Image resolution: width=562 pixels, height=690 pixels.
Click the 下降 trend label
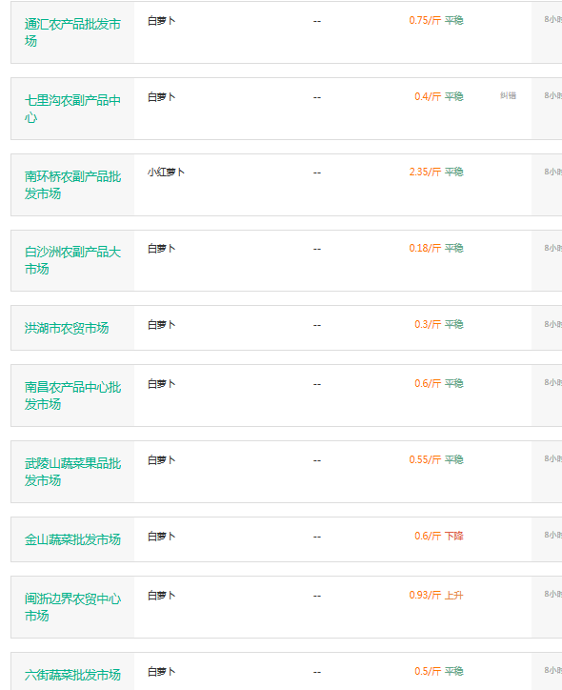click(x=453, y=536)
